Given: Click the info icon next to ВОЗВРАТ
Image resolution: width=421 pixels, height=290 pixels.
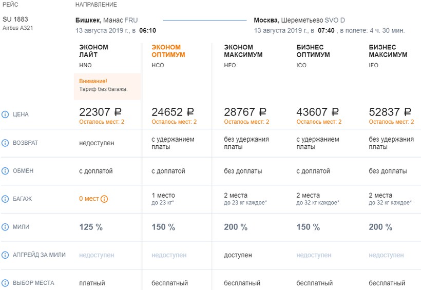Looking at the screenshot, I should pyautogui.click(x=5, y=143).
